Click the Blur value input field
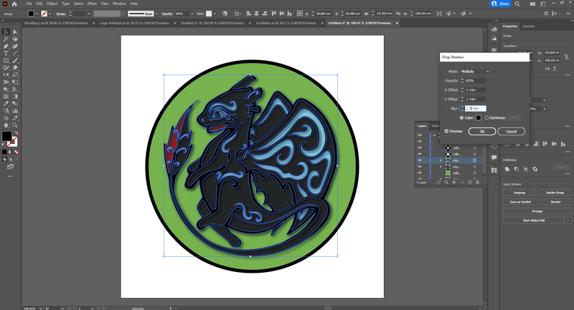The image size is (574, 310). tap(476, 108)
